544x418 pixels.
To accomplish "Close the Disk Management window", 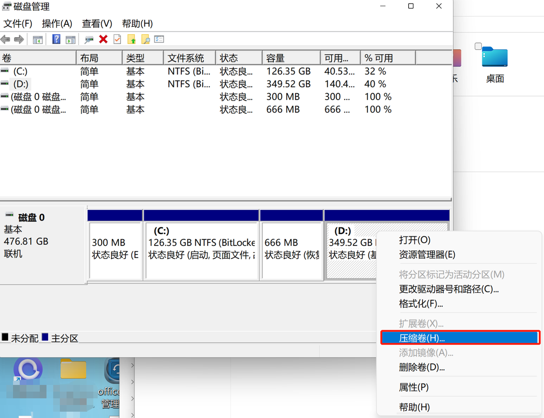I will click(439, 6).
